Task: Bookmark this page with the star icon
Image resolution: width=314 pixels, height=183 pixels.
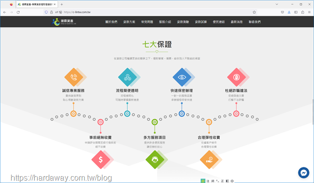Action: coord(254,12)
